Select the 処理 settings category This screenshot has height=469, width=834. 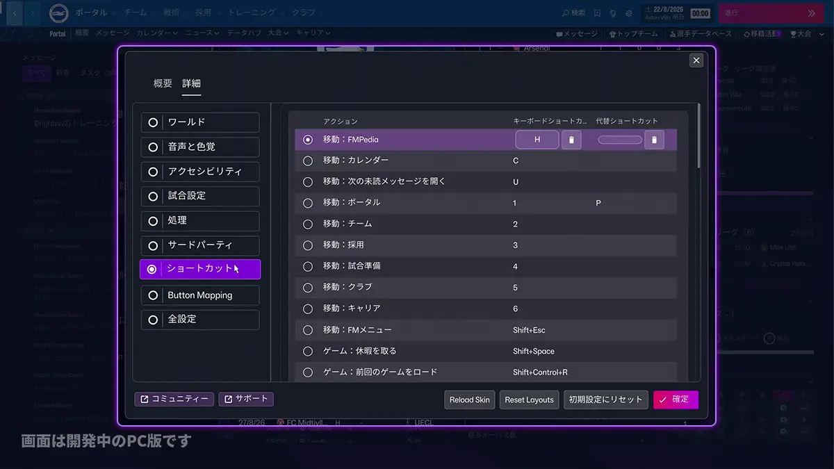[x=200, y=220]
